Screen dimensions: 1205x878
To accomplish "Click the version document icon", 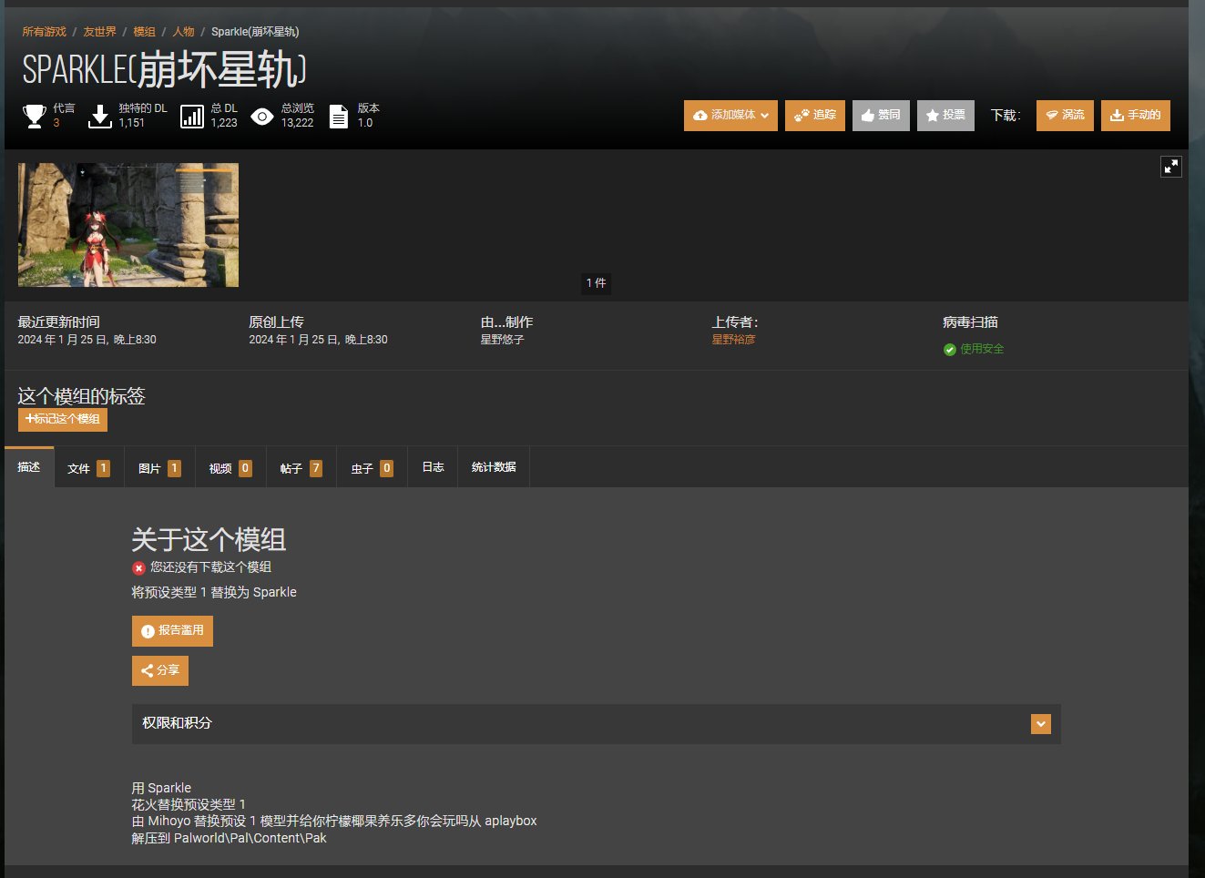I will [x=339, y=116].
